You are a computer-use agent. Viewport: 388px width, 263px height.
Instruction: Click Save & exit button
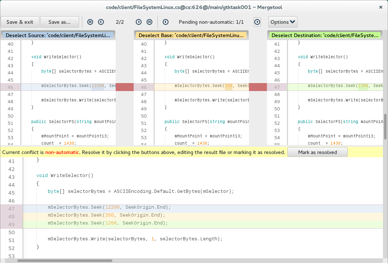(x=20, y=22)
